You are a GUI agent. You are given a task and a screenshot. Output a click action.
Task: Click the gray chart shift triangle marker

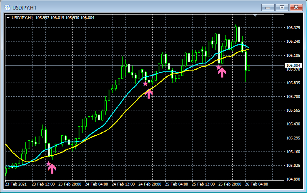pyautogui.click(x=255, y=15)
